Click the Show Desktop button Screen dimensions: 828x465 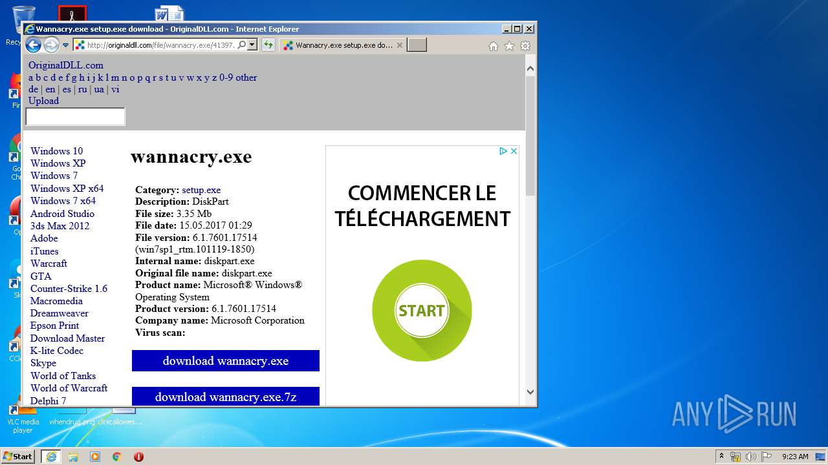tap(821, 457)
